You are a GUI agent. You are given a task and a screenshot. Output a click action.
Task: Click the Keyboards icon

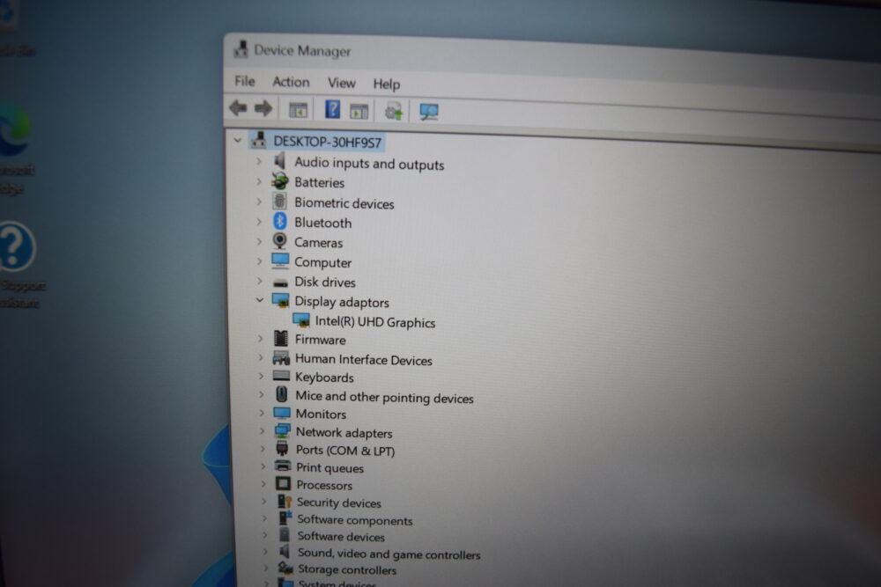coord(281,376)
